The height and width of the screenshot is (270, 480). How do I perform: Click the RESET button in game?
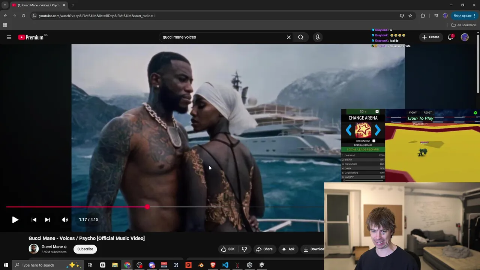pyautogui.click(x=427, y=112)
